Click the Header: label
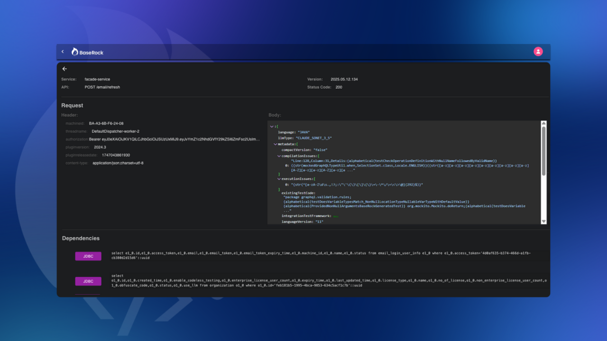 (70, 115)
